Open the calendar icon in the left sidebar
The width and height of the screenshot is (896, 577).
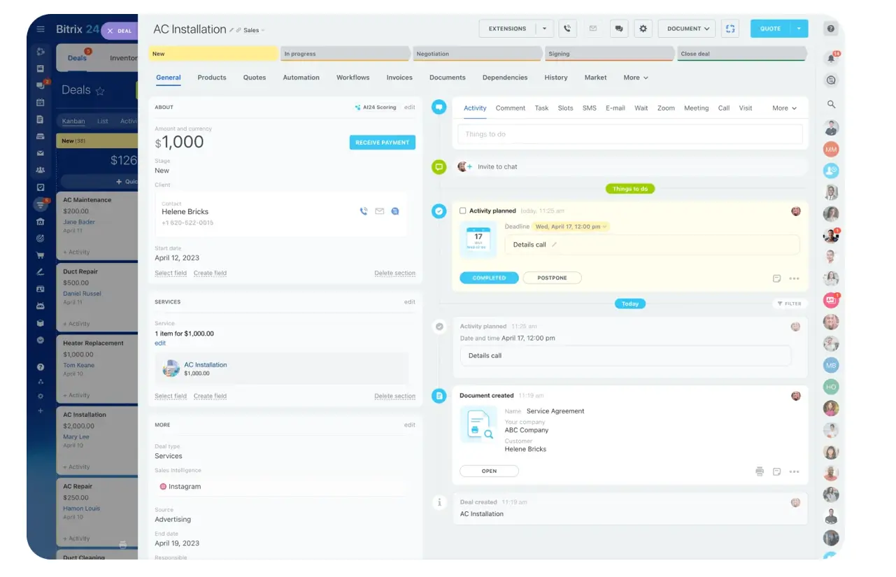click(40, 102)
